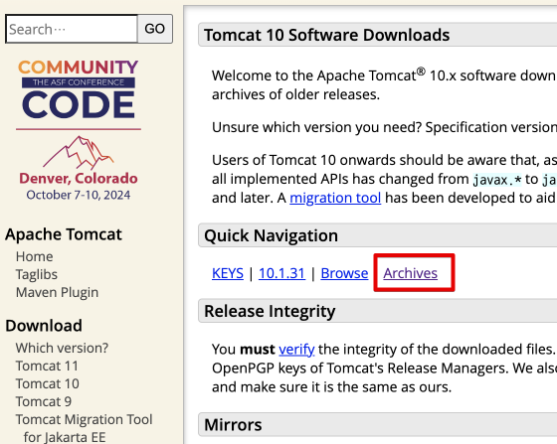Open the 'Which version?' download link

62,348
